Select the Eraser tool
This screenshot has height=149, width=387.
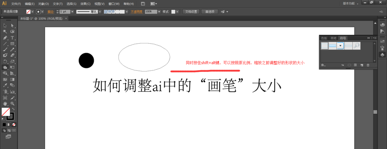(x=12, y=55)
